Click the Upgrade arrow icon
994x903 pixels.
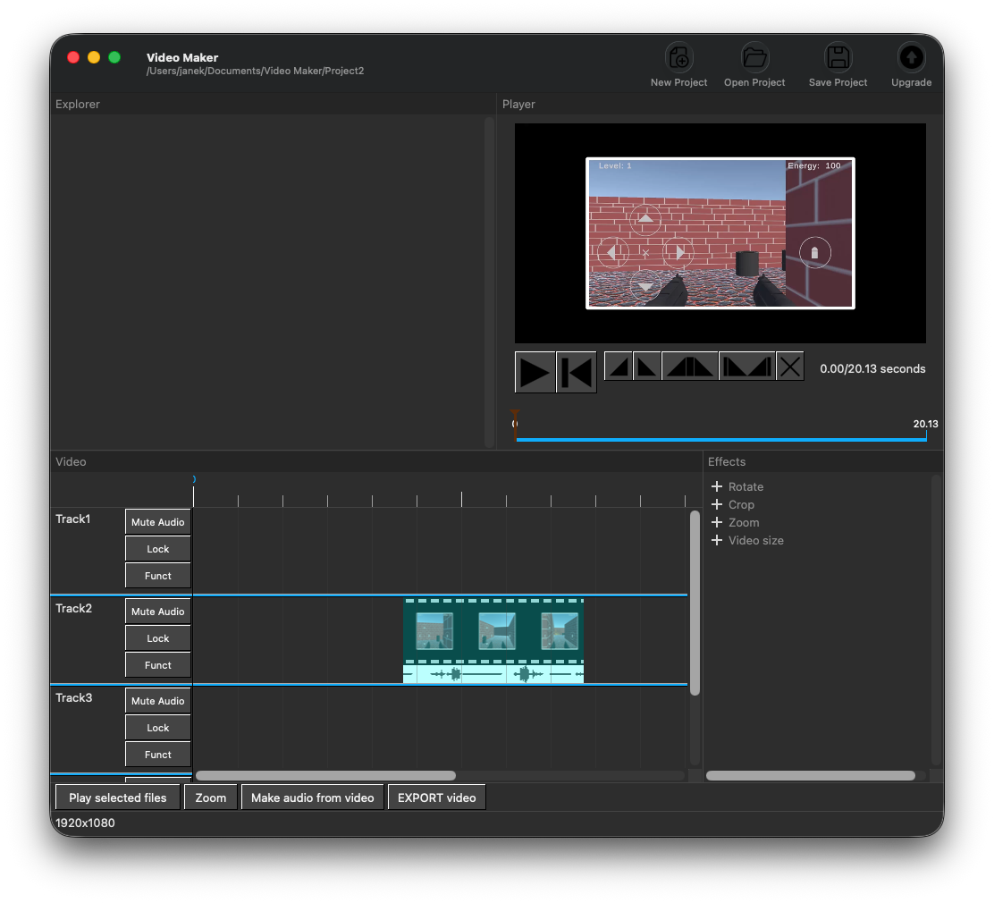point(911,59)
